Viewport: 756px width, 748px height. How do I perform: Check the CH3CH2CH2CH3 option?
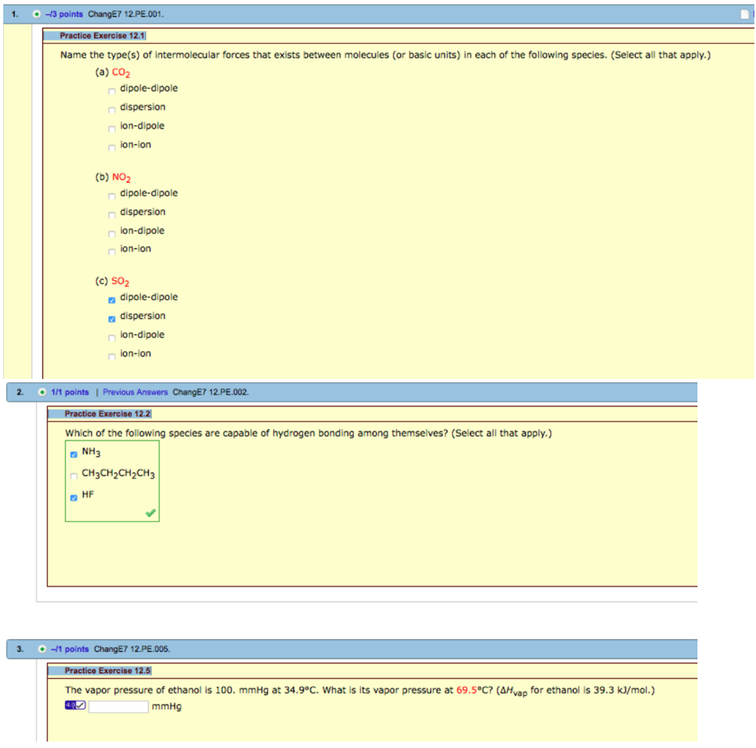coord(75,475)
